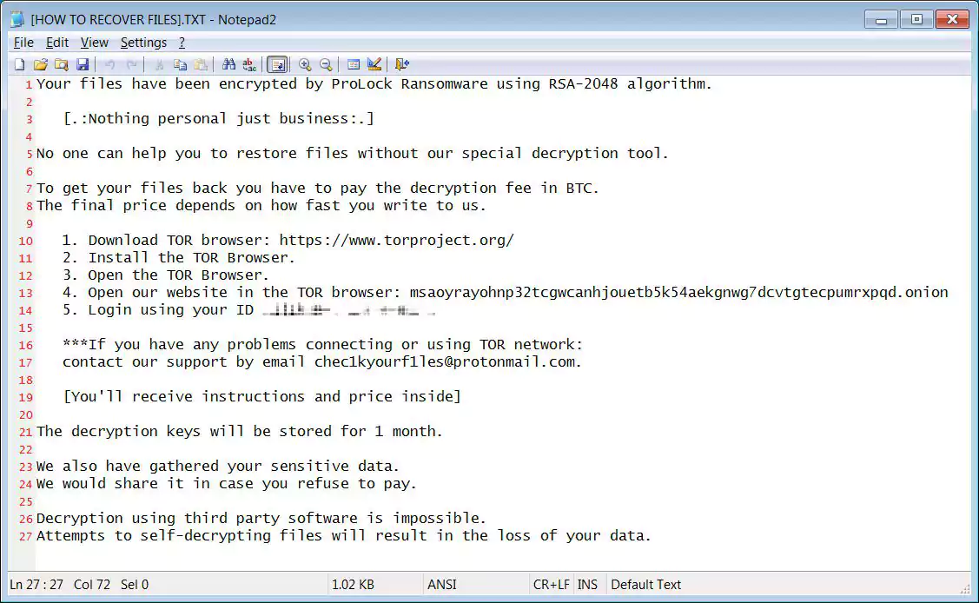The width and height of the screenshot is (979, 603).
Task: Click '[You'll receive instructions' on line 19
Action: (x=183, y=397)
